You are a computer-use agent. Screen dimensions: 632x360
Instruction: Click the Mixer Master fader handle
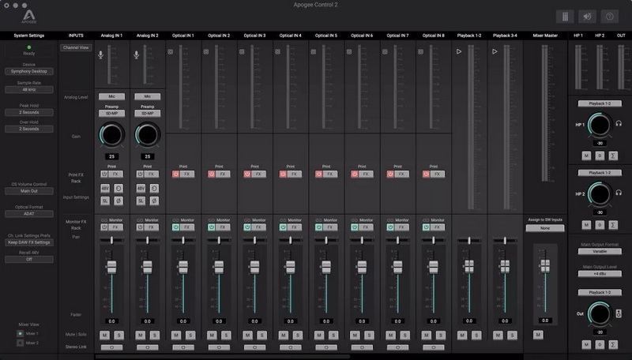(545, 266)
